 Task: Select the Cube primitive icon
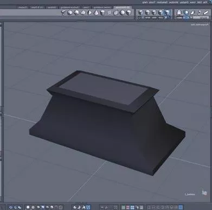click(x=129, y=12)
